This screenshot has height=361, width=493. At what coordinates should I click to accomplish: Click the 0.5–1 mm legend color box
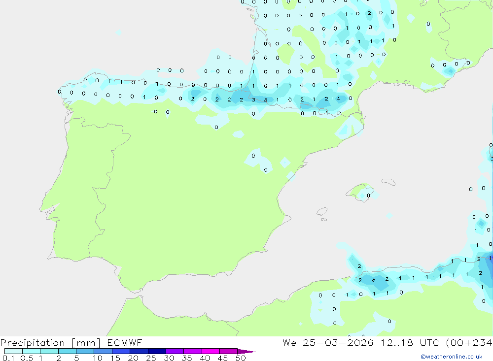(x=32, y=351)
